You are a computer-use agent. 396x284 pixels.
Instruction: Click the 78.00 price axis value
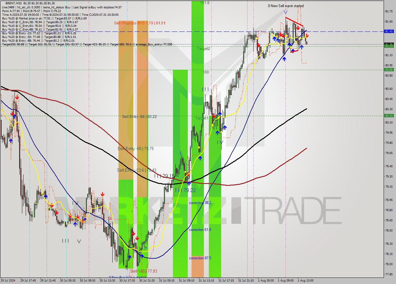click(x=389, y=264)
